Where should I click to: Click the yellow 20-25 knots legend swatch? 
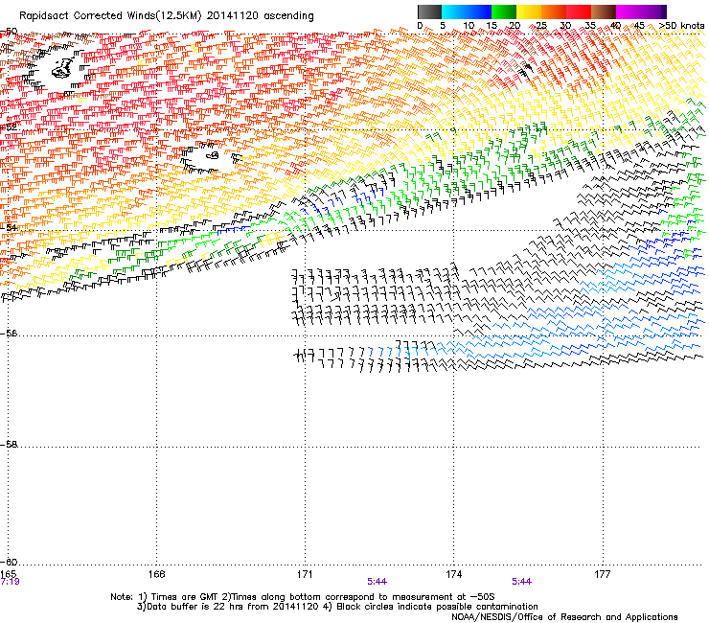pyautogui.click(x=529, y=12)
